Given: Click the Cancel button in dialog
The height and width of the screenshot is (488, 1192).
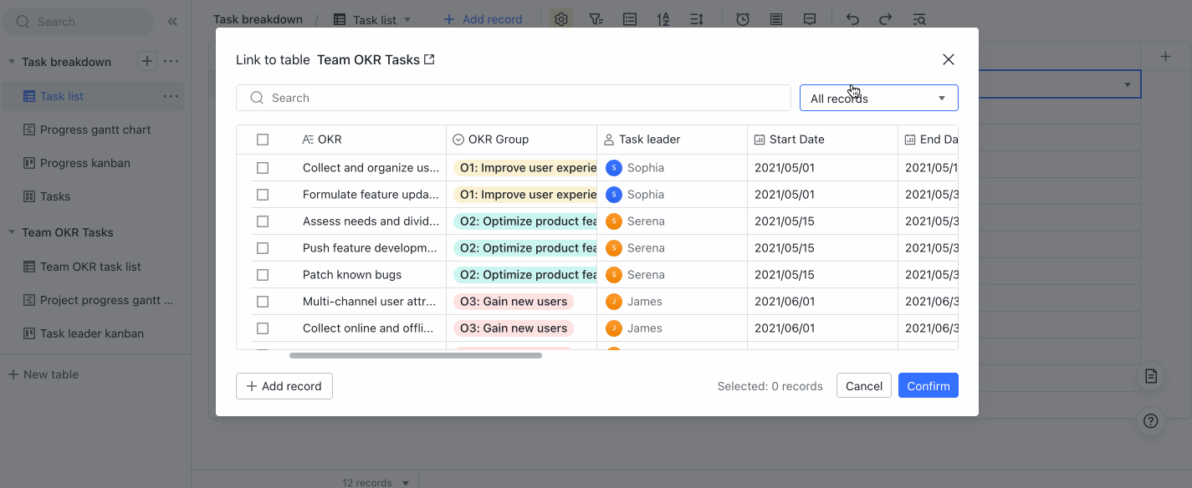Looking at the screenshot, I should click(863, 385).
